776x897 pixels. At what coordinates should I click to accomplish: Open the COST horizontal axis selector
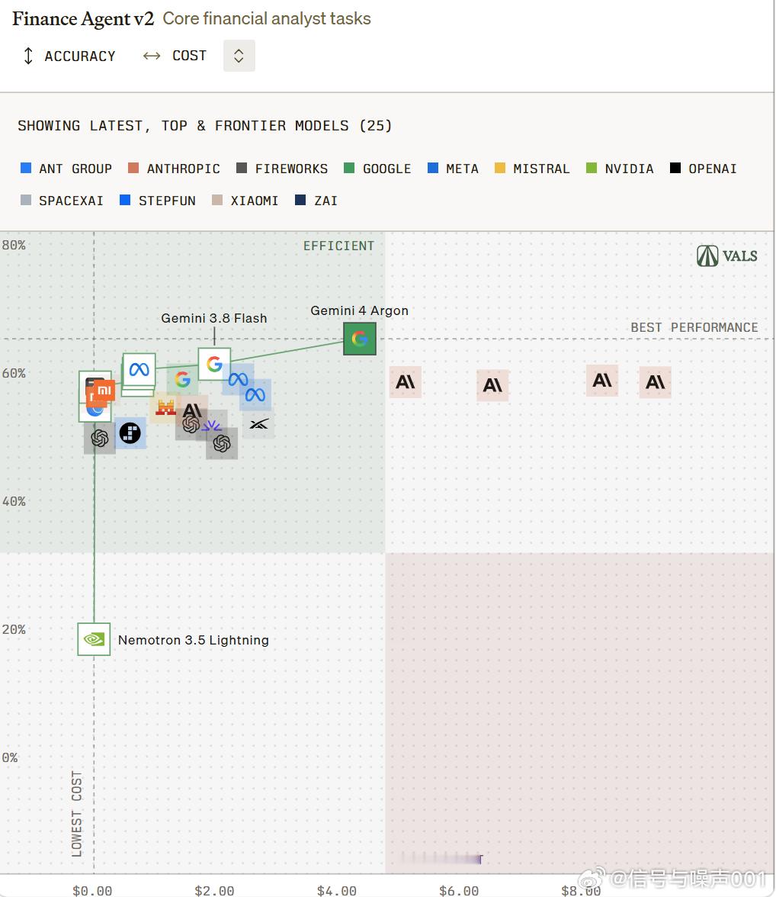tap(175, 56)
